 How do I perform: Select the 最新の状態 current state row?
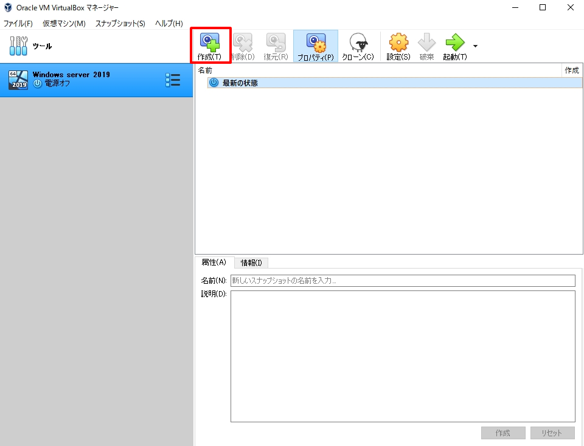coord(395,83)
